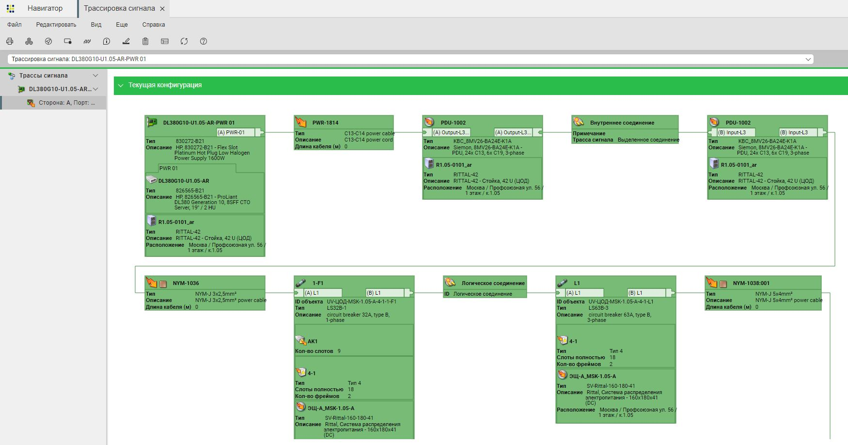This screenshot has width=848, height=445.
Task: Open the 'Справка' menu
Action: pos(154,25)
